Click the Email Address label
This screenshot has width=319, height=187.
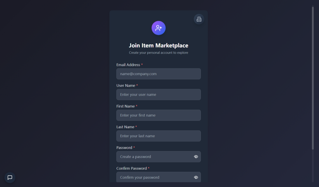(128, 65)
